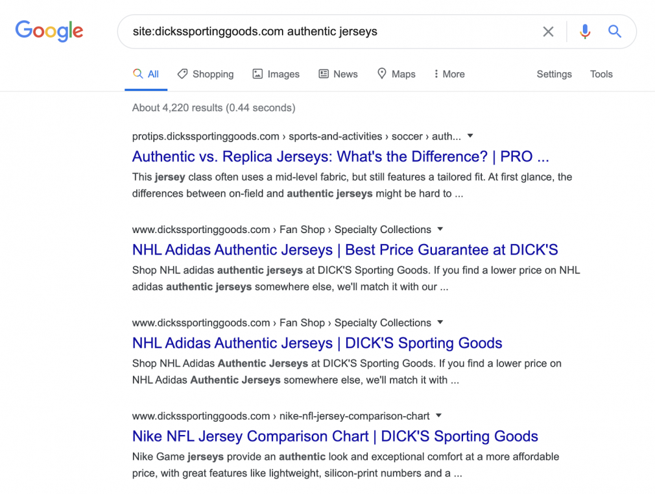Screen dimensions: 655x494
Task: Expand the More search categories menu
Action: (x=449, y=74)
